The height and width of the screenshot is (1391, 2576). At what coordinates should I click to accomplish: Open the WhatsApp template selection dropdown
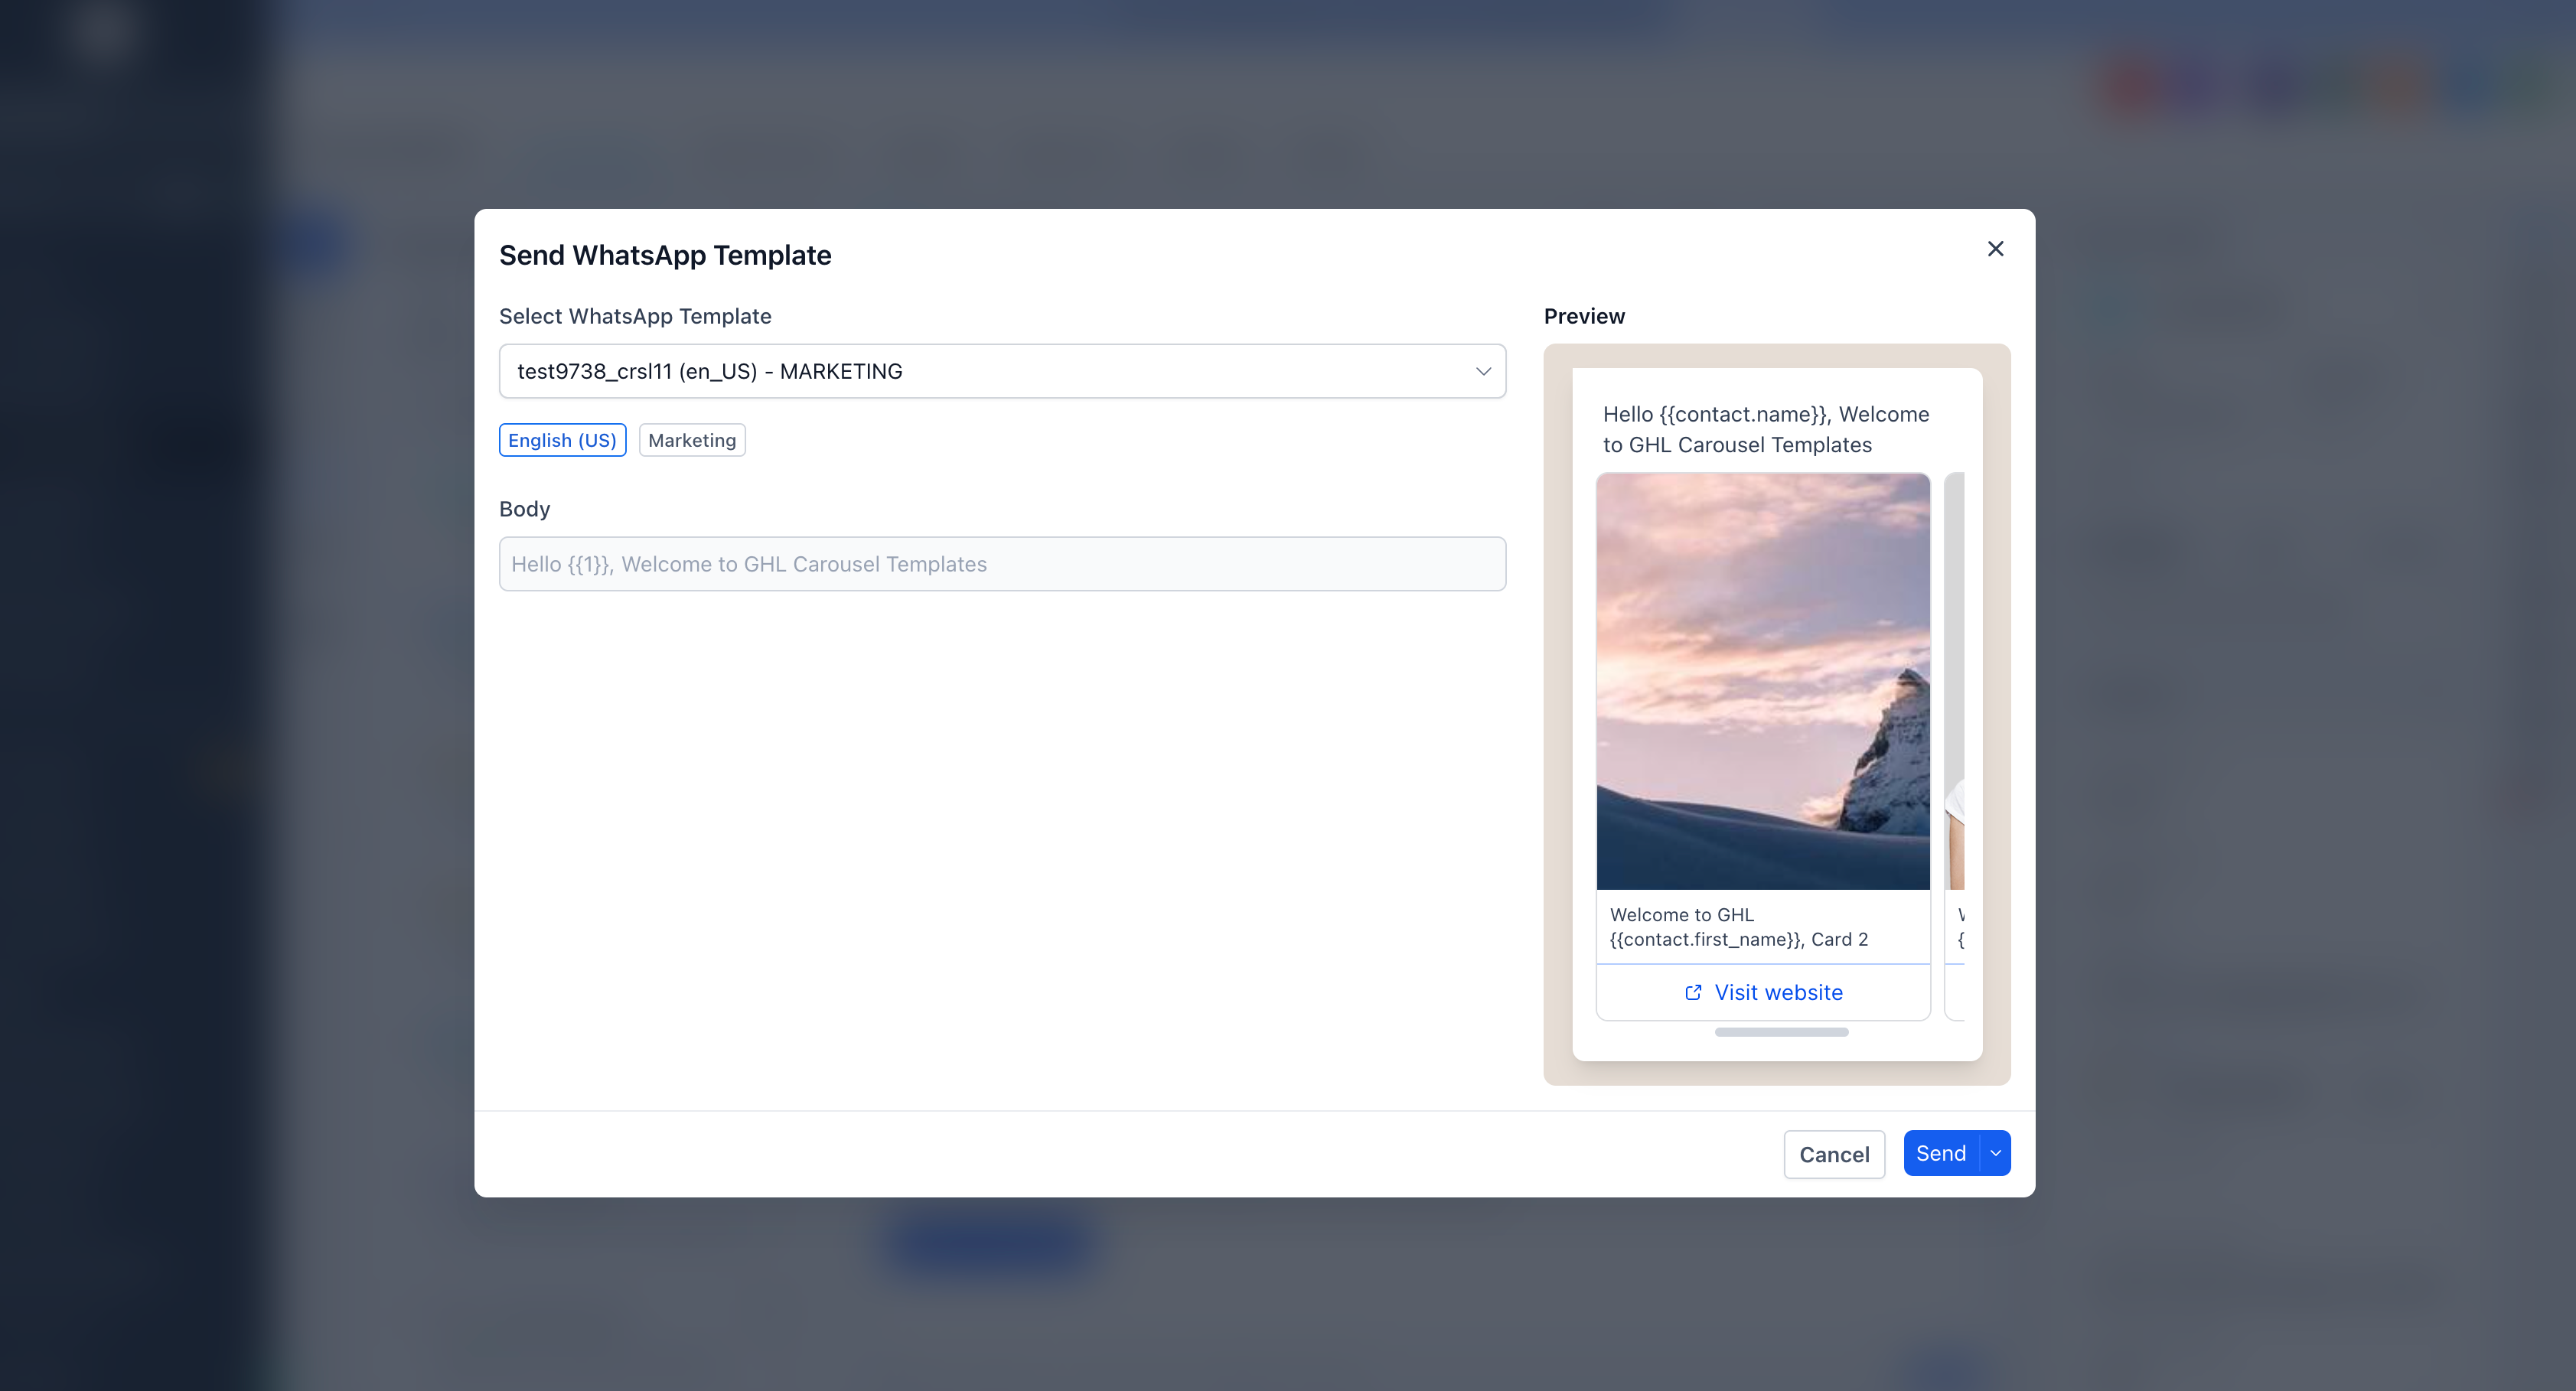click(x=1002, y=371)
